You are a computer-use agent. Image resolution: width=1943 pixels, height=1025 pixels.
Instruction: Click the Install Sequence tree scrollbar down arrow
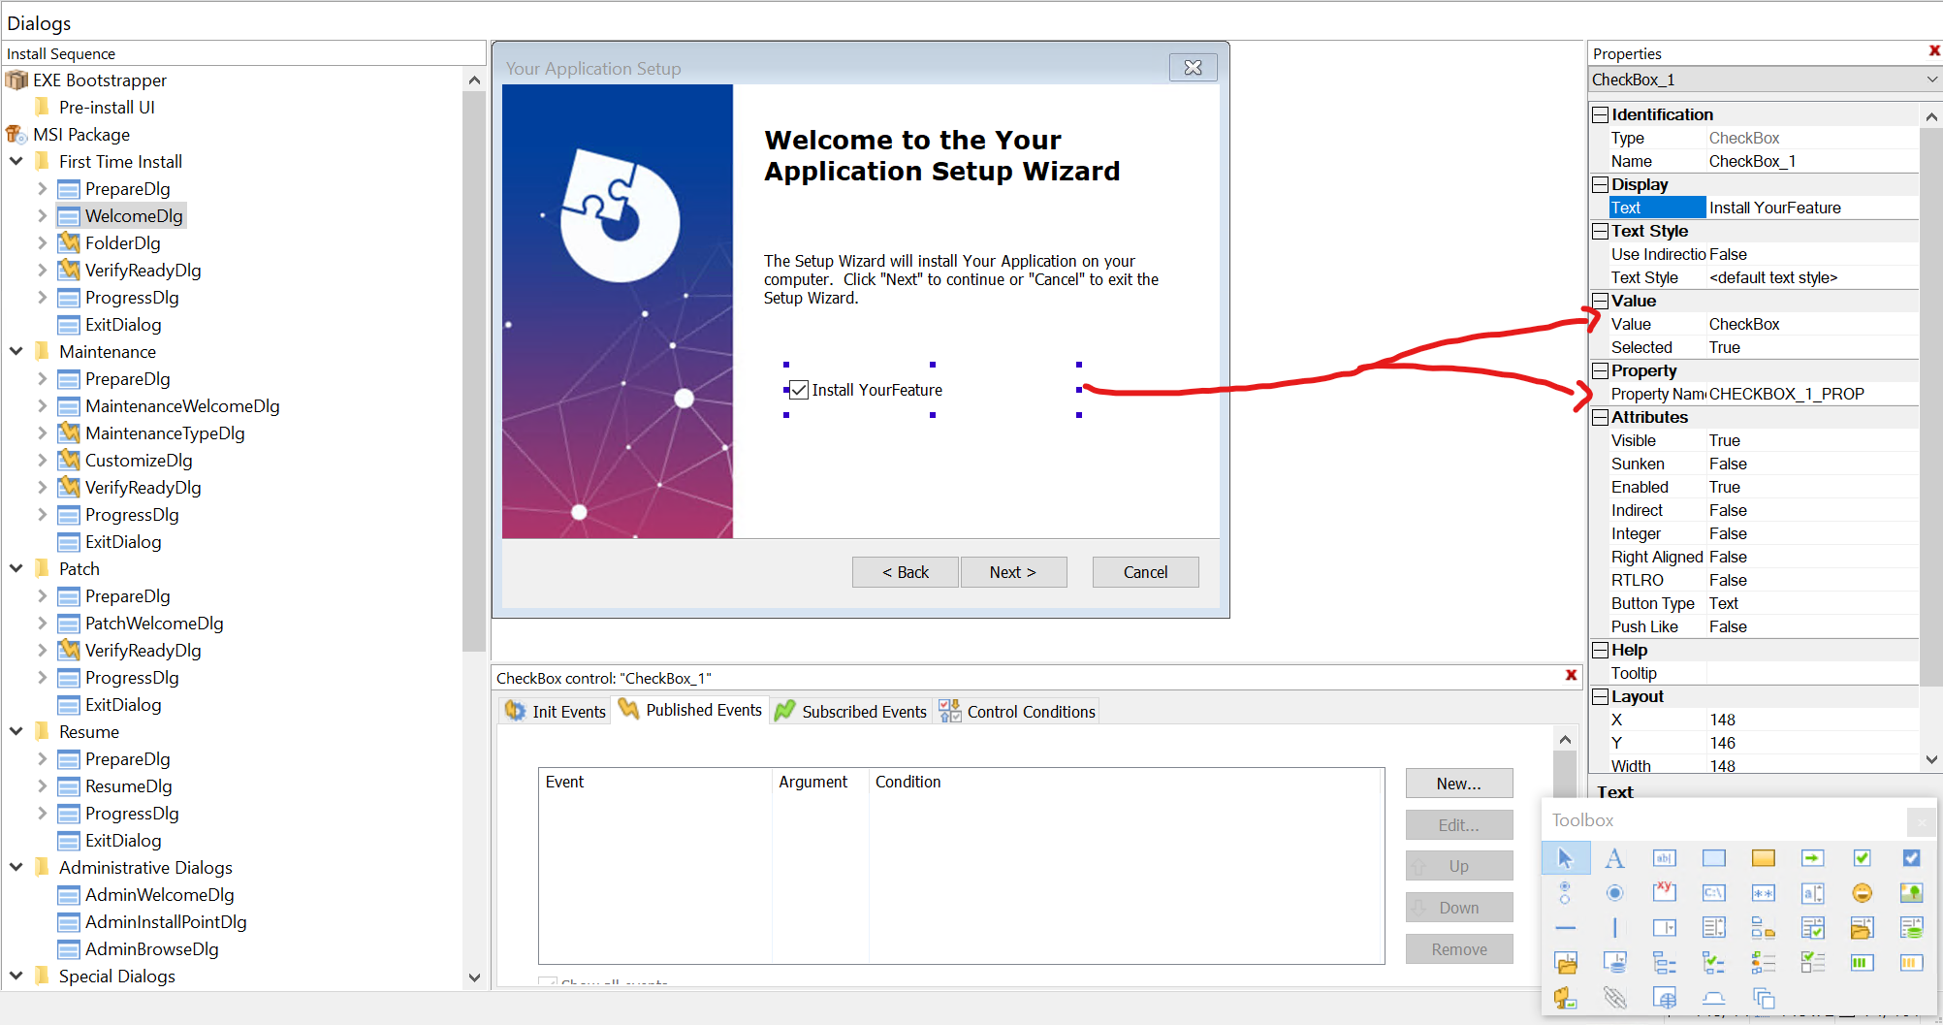pos(474,977)
